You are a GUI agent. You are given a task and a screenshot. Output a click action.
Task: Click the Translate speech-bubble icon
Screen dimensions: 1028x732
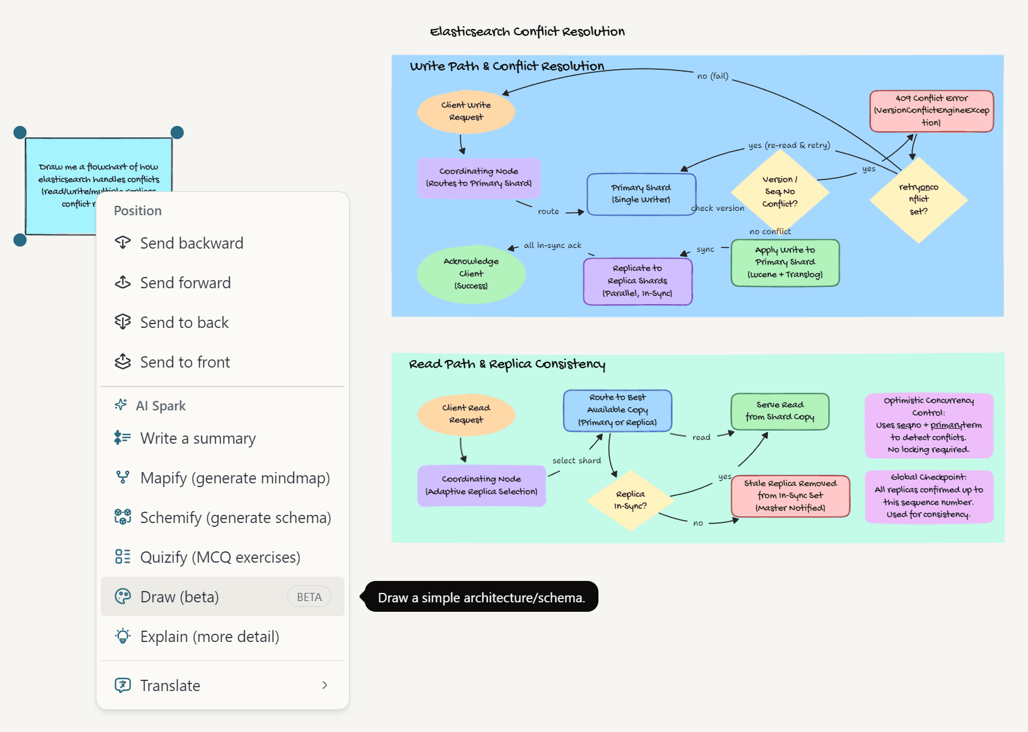[122, 685]
